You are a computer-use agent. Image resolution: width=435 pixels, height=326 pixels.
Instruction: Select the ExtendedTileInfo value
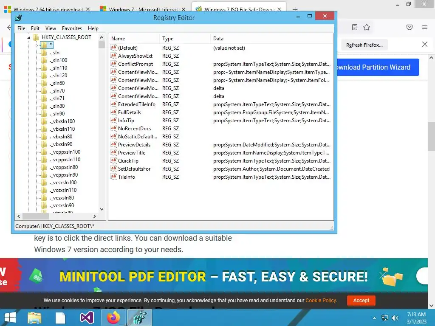(137, 104)
